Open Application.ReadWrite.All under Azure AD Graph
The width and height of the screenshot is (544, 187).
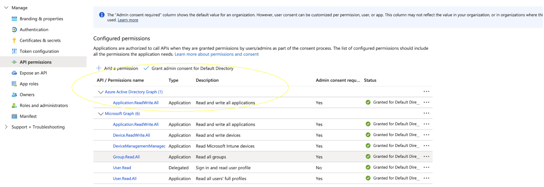tap(136, 103)
